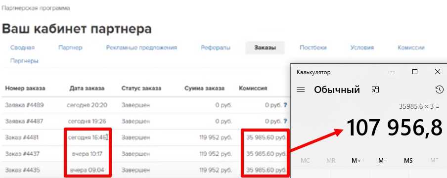The height and width of the screenshot is (178, 447).
Task: Open the Условия tab
Action: (362, 47)
